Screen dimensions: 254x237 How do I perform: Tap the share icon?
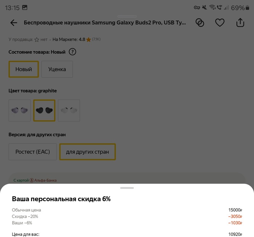tap(240, 23)
